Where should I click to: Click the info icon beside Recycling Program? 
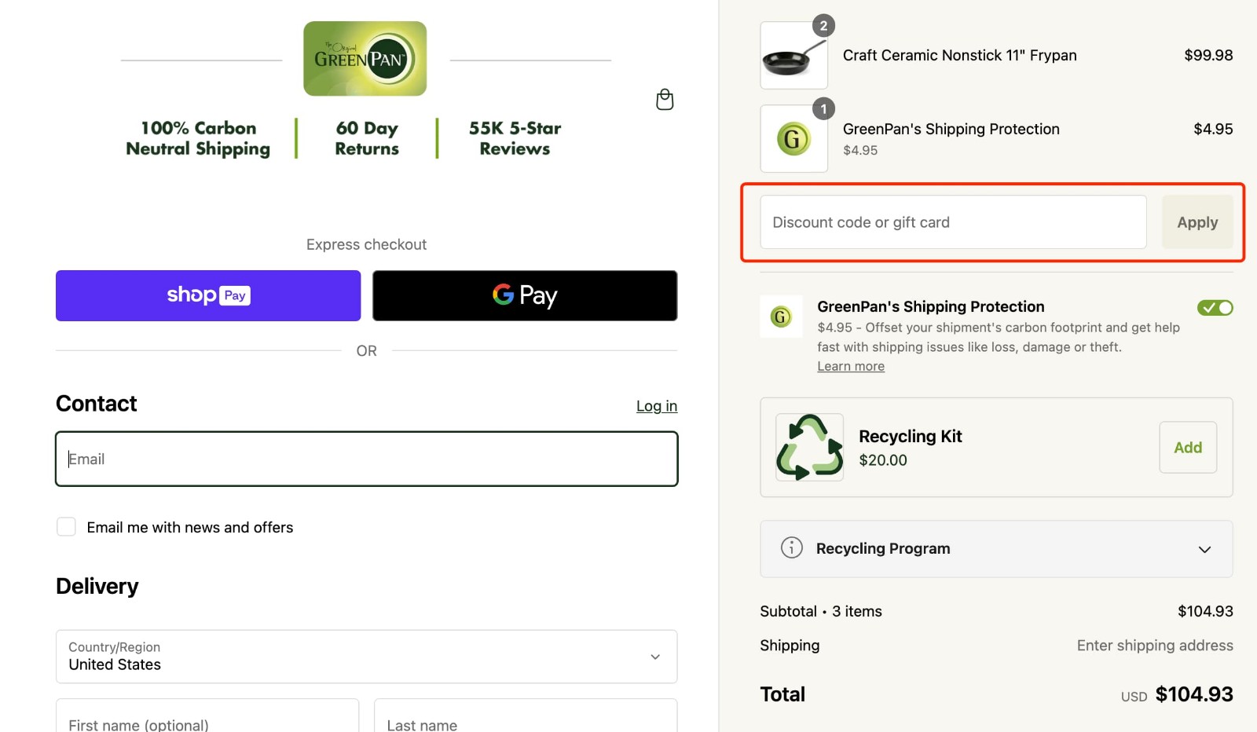click(x=792, y=548)
